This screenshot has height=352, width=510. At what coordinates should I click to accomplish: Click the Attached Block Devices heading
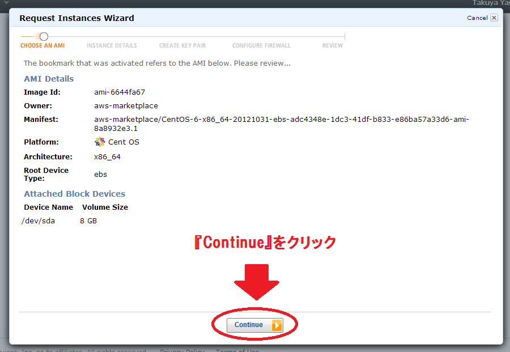[x=74, y=194]
